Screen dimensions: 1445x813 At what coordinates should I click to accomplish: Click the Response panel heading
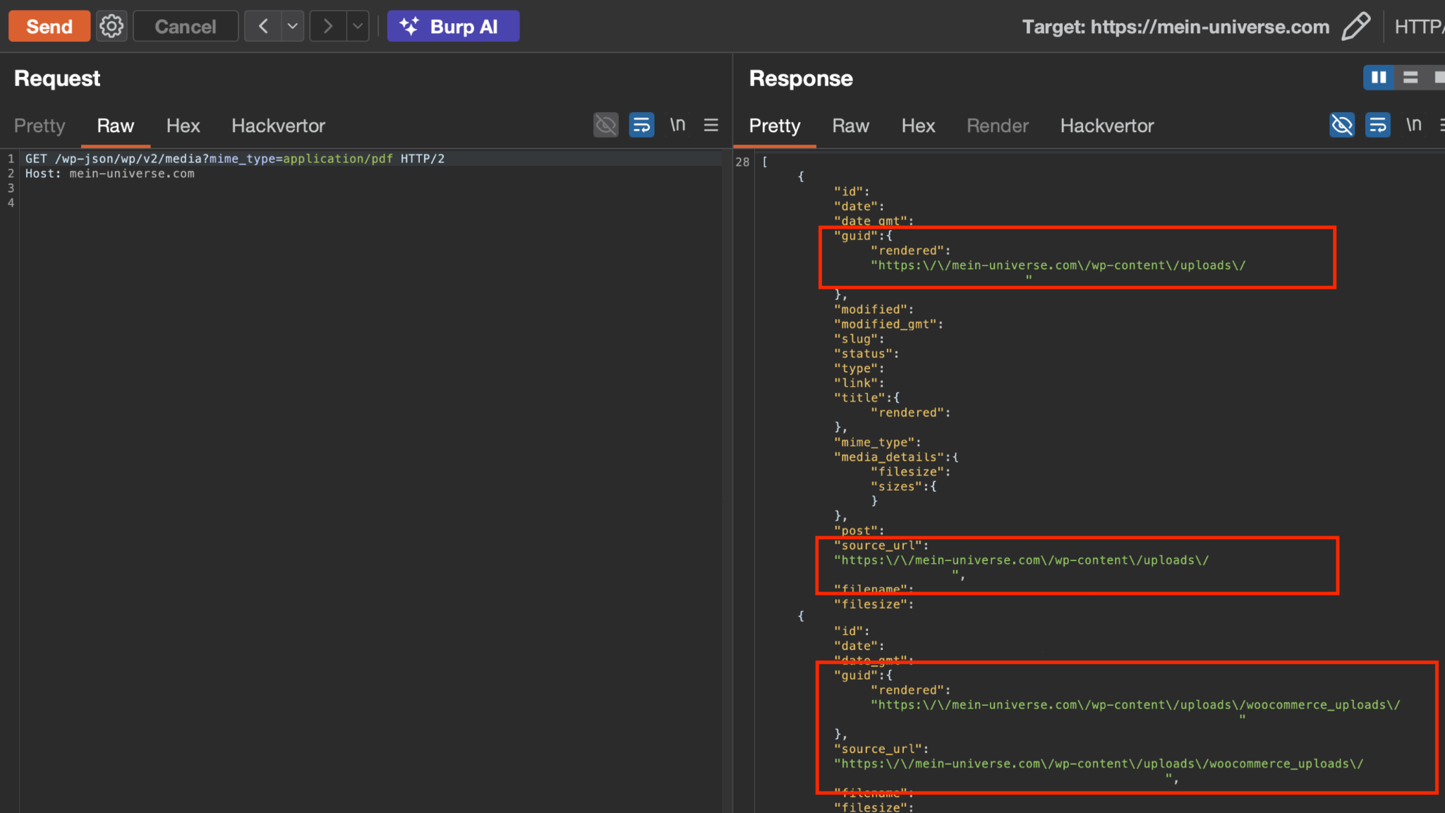[x=801, y=78]
